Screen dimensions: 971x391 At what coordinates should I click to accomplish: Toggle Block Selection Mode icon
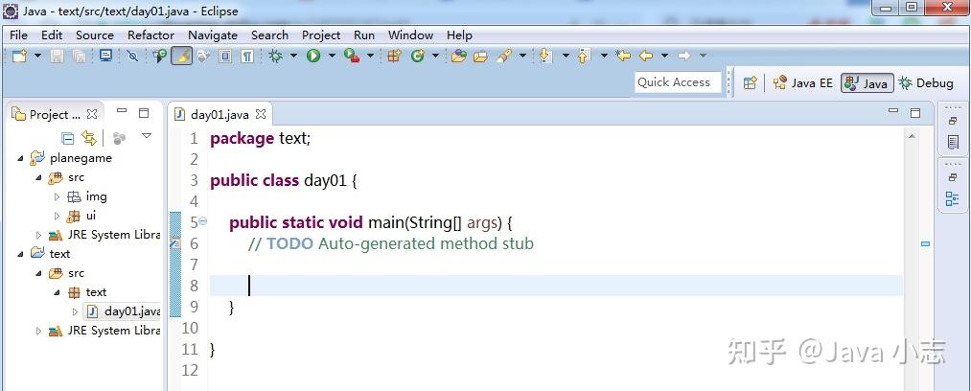pos(225,57)
